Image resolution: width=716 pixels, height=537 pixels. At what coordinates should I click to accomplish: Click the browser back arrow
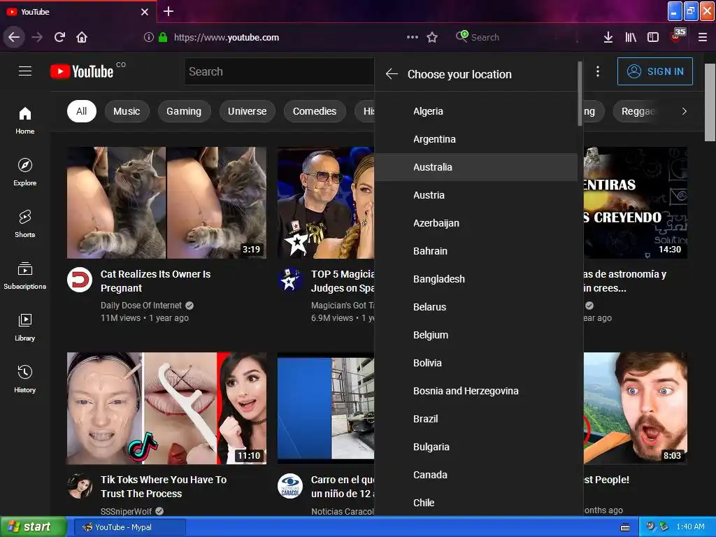[x=14, y=37]
